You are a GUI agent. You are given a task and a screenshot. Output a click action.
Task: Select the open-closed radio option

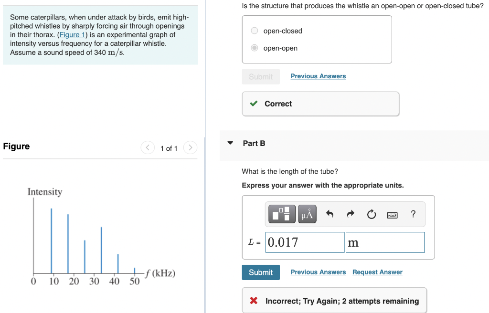pyautogui.click(x=255, y=31)
